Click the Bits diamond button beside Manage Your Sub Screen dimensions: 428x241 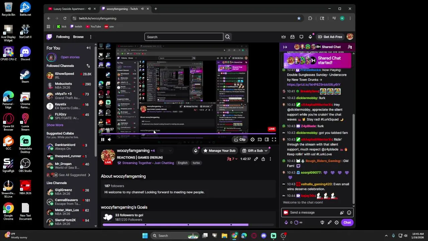coord(196,151)
